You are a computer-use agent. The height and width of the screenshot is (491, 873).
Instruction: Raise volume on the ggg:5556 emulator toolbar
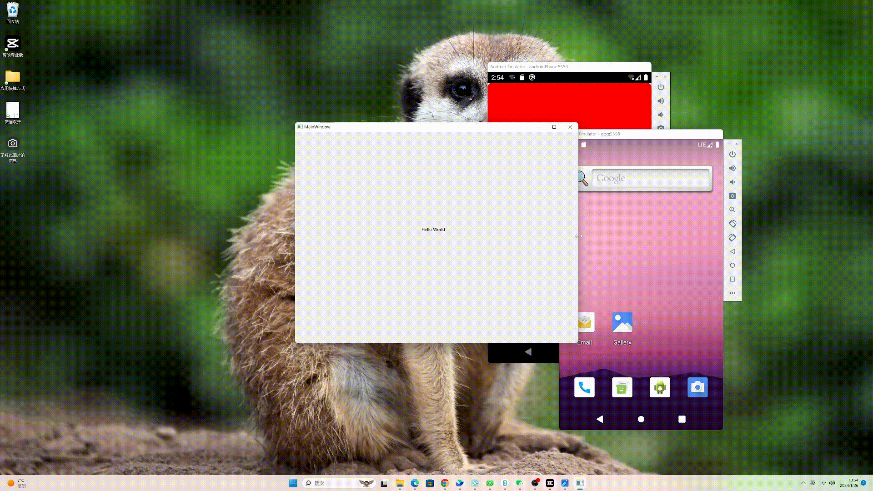[x=732, y=168]
